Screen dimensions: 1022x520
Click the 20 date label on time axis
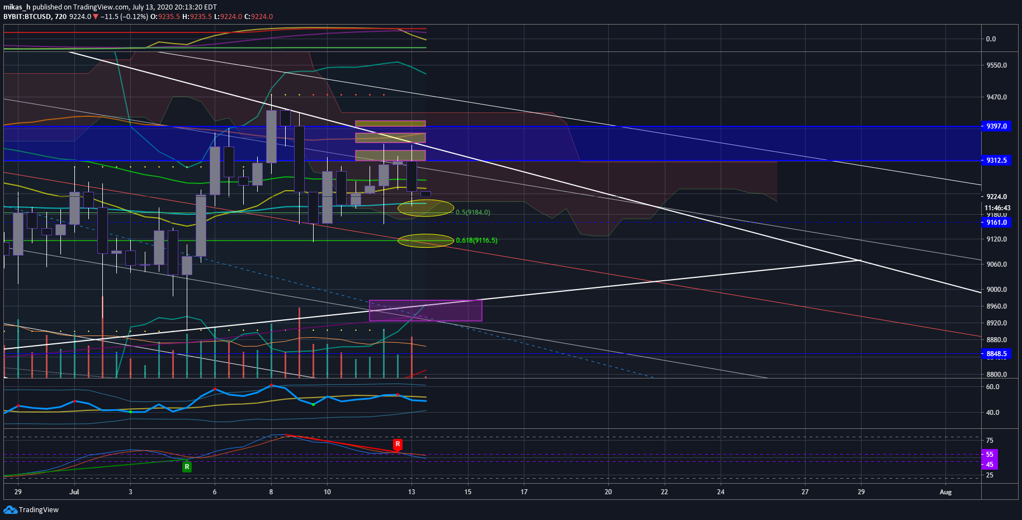click(608, 492)
